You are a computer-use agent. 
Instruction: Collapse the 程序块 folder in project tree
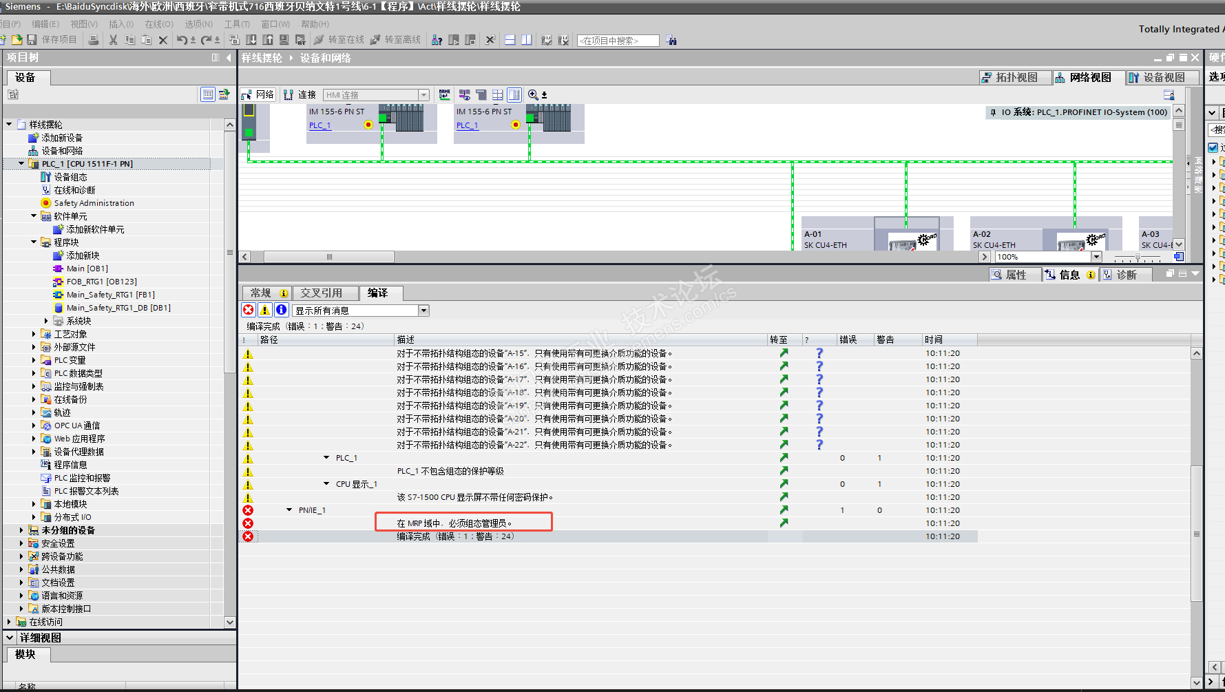(34, 242)
